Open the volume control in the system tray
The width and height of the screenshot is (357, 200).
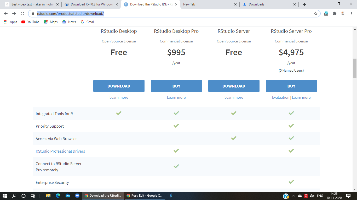[312, 196]
